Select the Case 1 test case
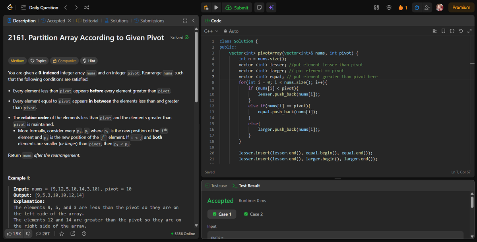This screenshot has width=477, height=242. (x=222, y=214)
